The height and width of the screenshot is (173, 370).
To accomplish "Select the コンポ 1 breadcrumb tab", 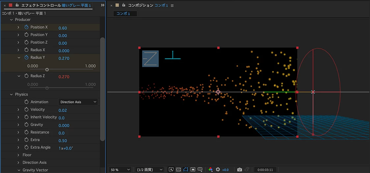I will (x=125, y=14).
